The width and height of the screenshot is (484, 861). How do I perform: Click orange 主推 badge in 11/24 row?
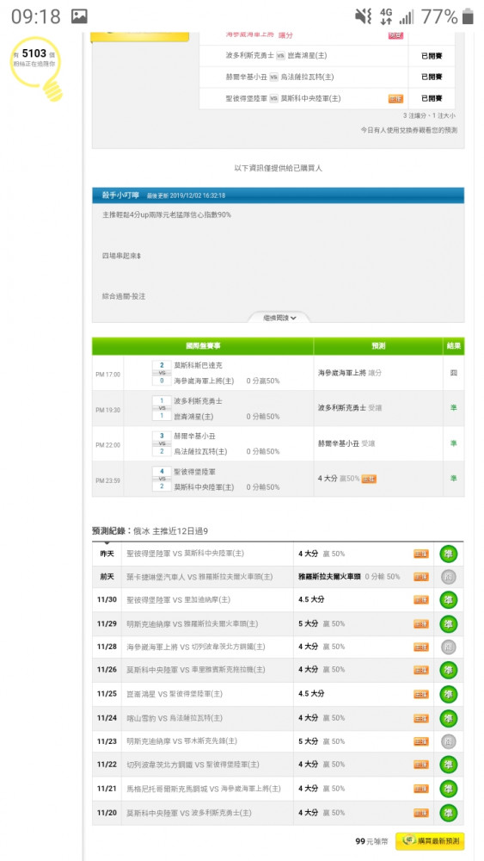pos(421,718)
